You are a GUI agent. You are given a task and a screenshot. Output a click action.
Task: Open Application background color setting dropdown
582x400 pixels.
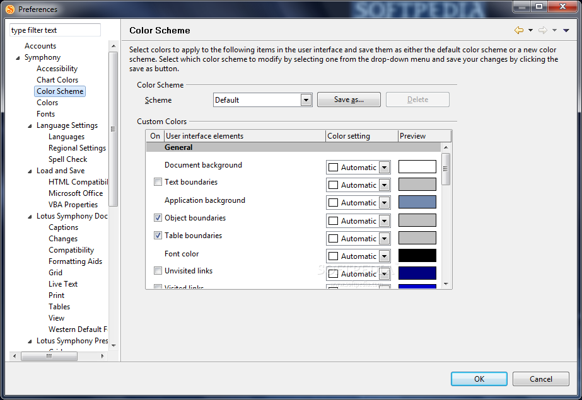click(385, 203)
